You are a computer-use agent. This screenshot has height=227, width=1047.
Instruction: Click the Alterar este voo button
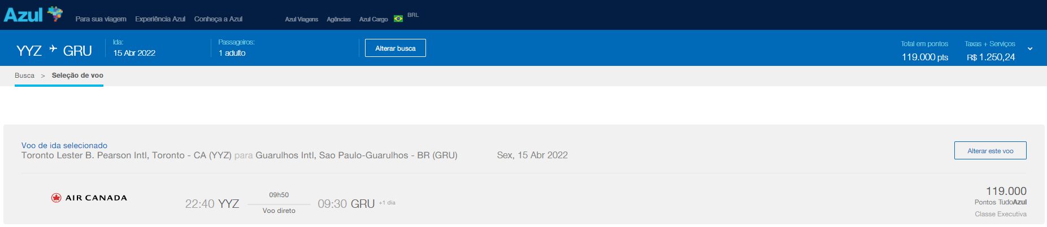(990, 150)
